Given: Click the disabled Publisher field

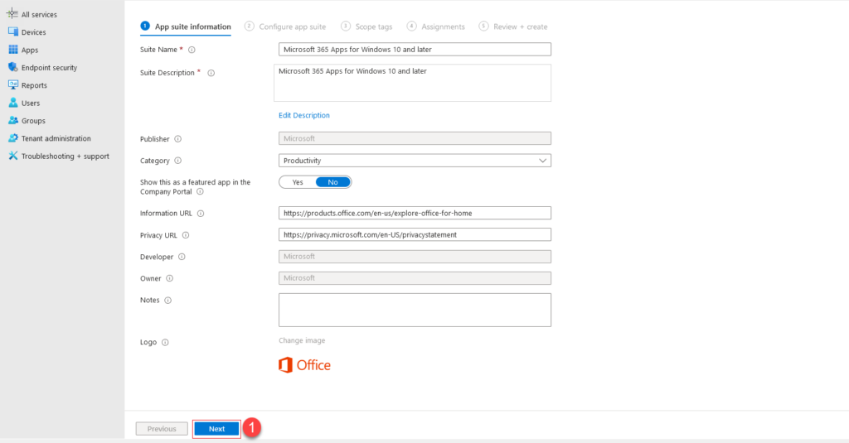Looking at the screenshot, I should point(415,138).
